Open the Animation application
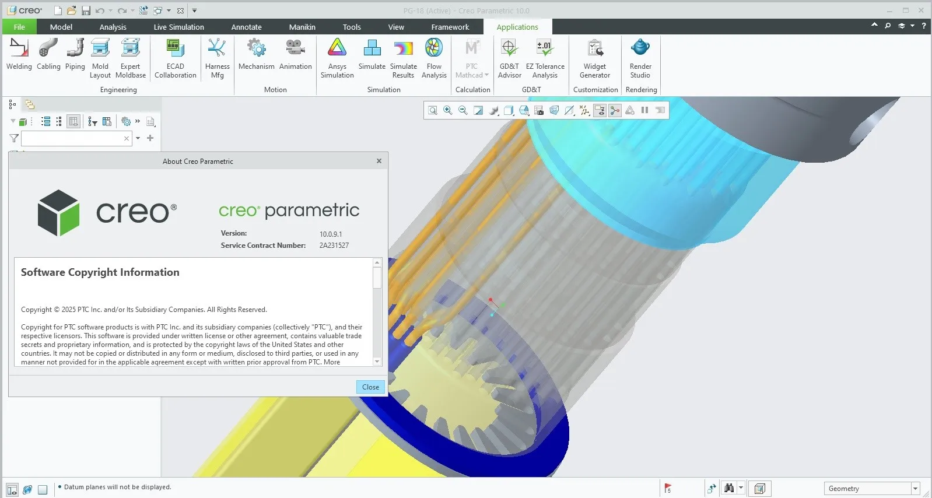This screenshot has width=932, height=498. [x=296, y=54]
